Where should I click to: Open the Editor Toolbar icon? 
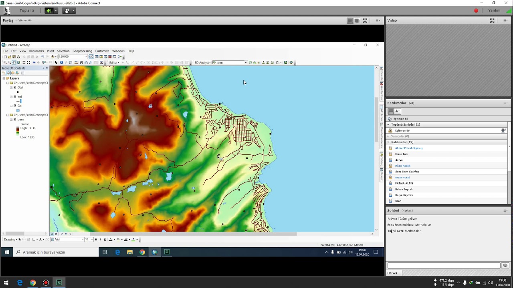pyautogui.click(x=91, y=57)
